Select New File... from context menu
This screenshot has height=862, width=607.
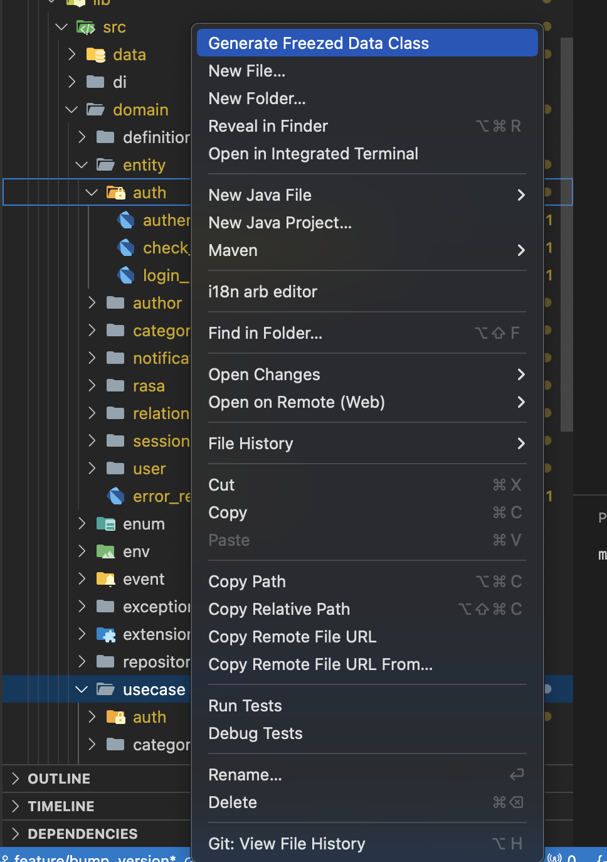247,71
